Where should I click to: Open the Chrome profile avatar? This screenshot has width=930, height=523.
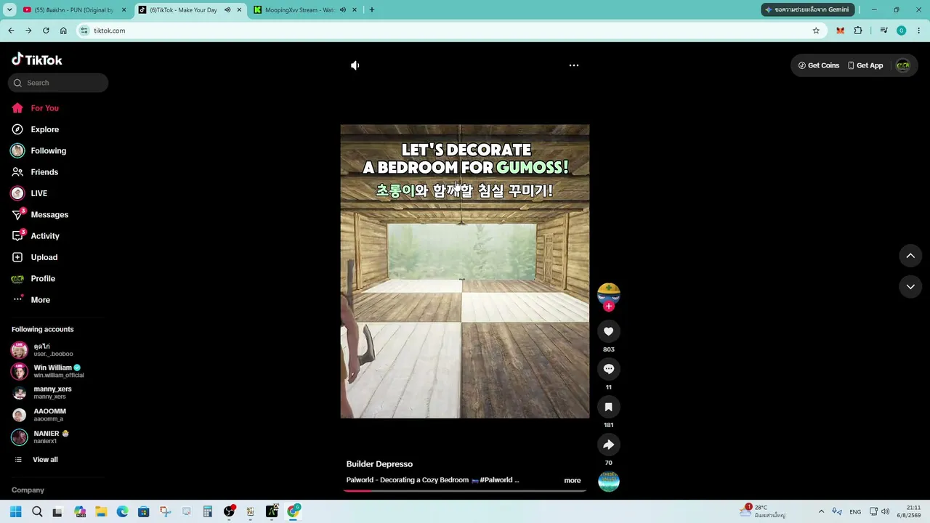tap(902, 31)
